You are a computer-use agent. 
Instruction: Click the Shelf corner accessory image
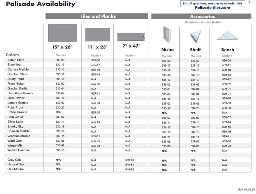pos(195,37)
